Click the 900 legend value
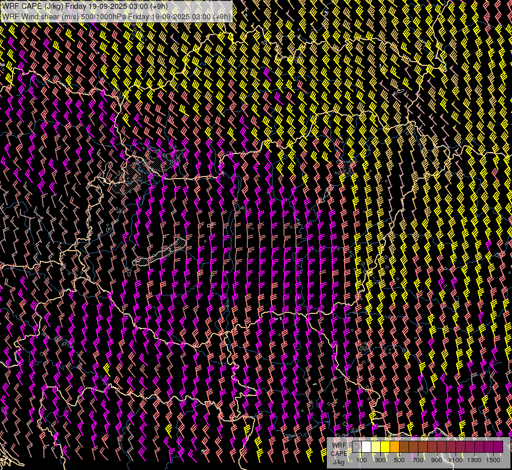 pyautogui.click(x=437, y=460)
